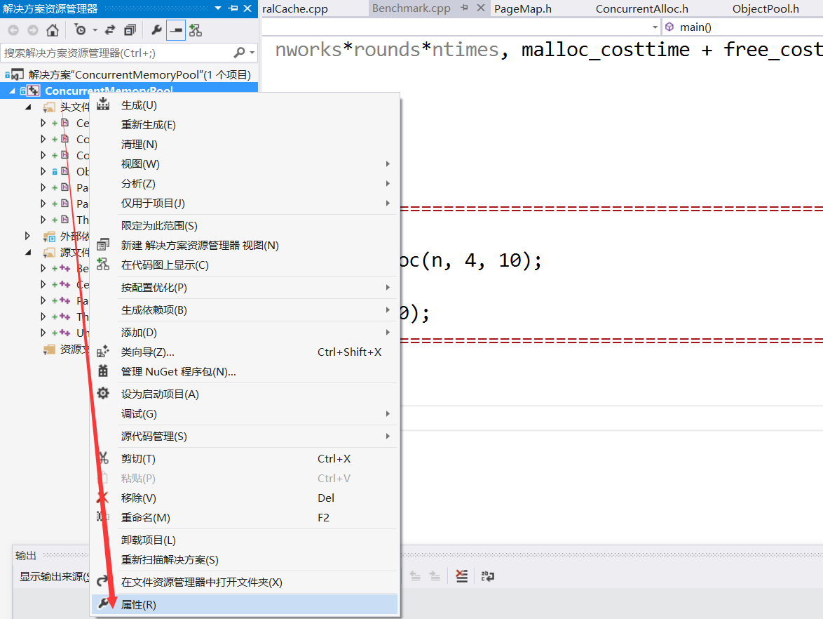Open the main() member navigation dropdown
Image resolution: width=823 pixels, height=619 pixels.
(x=742, y=27)
